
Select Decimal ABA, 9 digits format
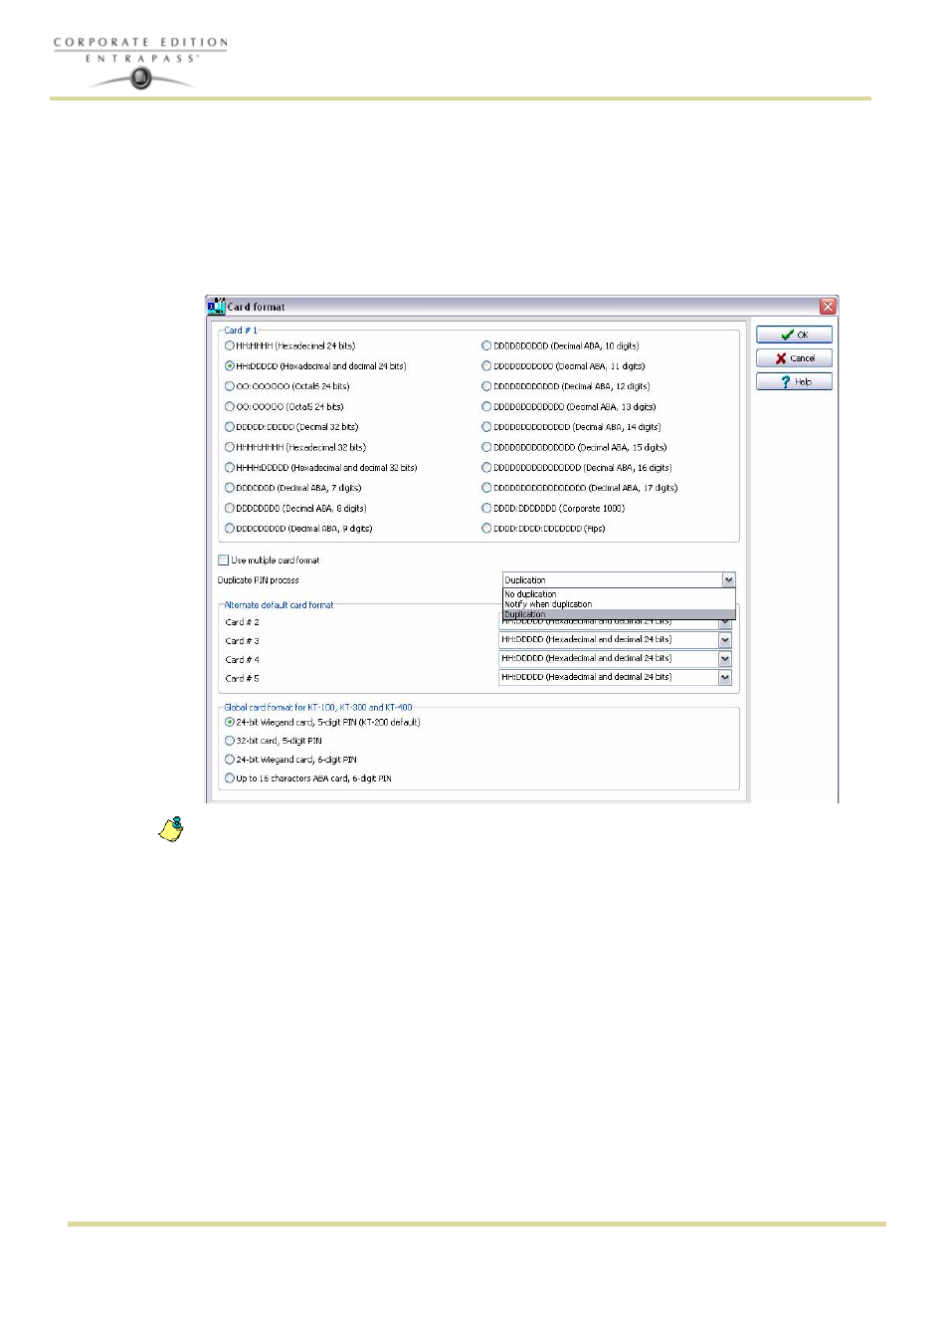[x=230, y=529]
